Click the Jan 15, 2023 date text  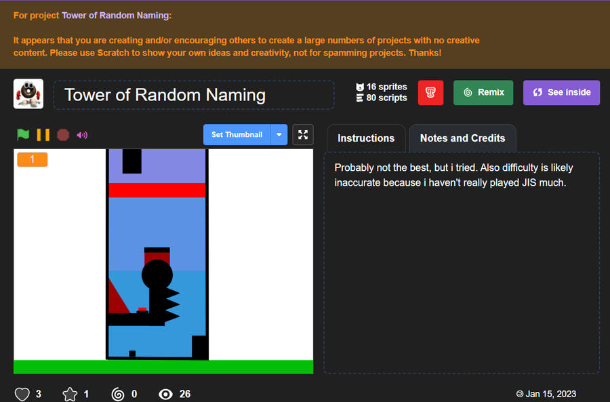click(550, 394)
